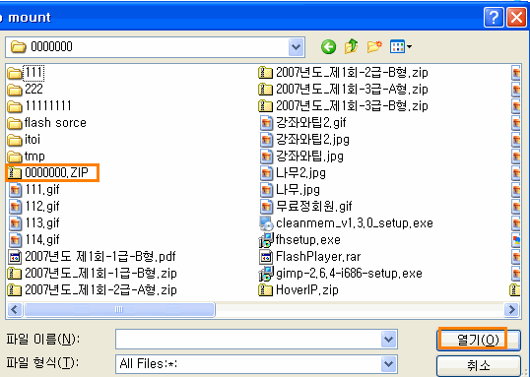Select 2007년도 제1회-1급-B형.pdf file

click(x=92, y=257)
